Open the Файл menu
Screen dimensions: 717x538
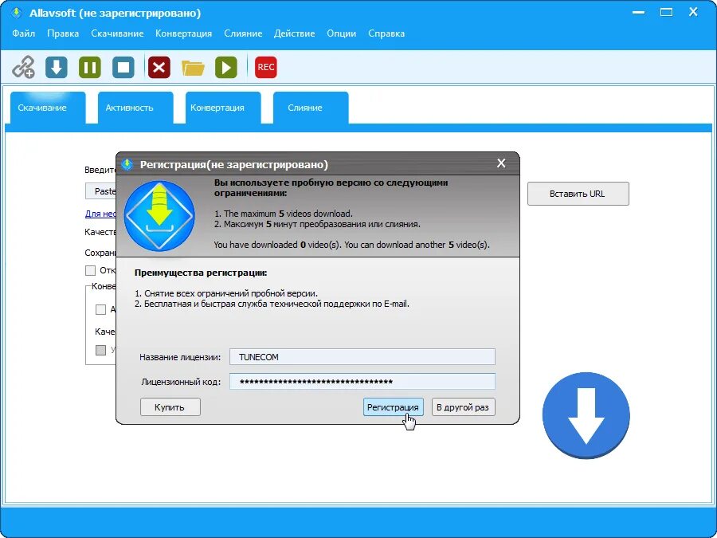(x=23, y=33)
